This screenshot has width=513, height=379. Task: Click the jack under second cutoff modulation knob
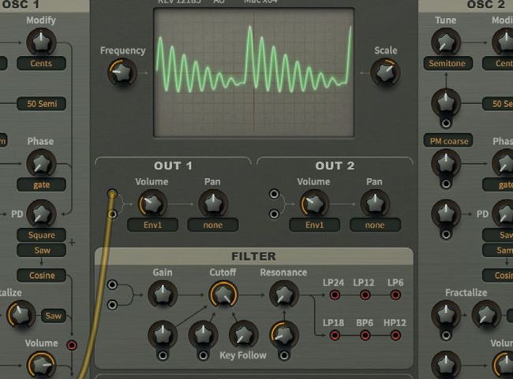point(203,355)
